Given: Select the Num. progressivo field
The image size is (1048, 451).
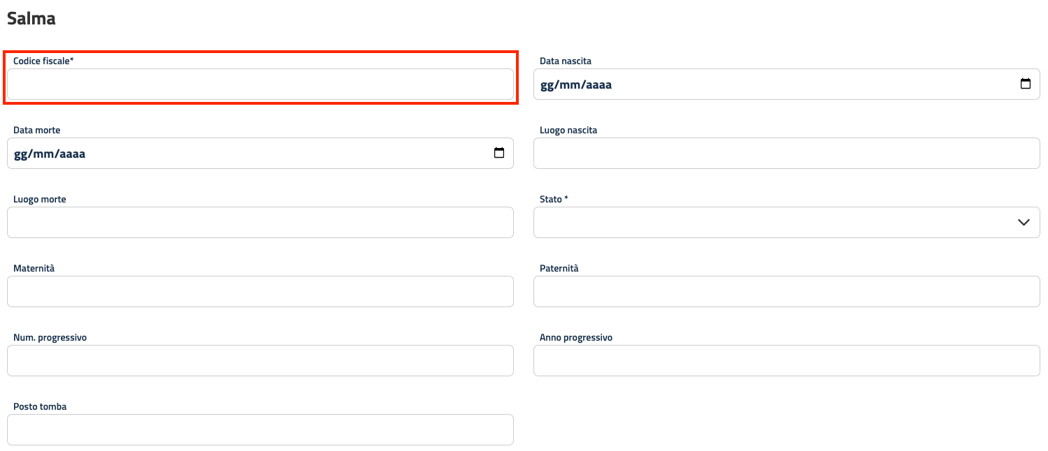Looking at the screenshot, I should (x=260, y=361).
